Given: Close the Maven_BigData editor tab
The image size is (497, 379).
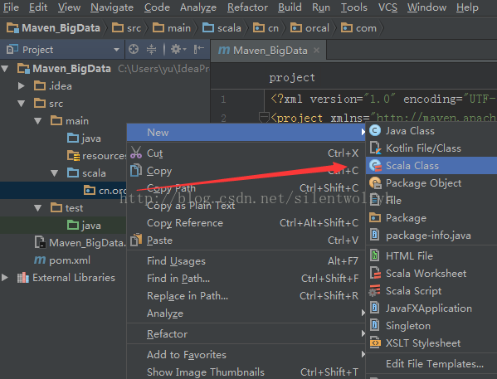Looking at the screenshot, I should [x=316, y=50].
